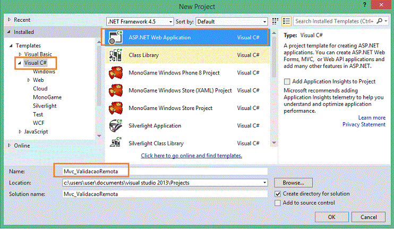Expand the Visual Basic node arrow
This screenshot has height=229, width=394.
pyautogui.click(x=20, y=54)
